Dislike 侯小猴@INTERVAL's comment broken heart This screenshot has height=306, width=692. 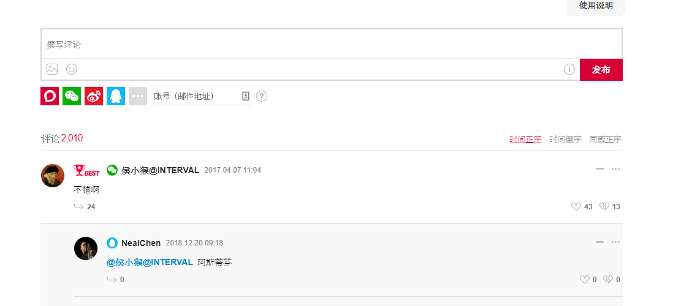pyautogui.click(x=604, y=206)
